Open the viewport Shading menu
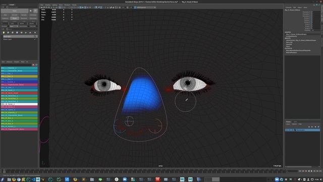Viewport: 323px width, 182px height. pyautogui.click(x=48, y=5)
